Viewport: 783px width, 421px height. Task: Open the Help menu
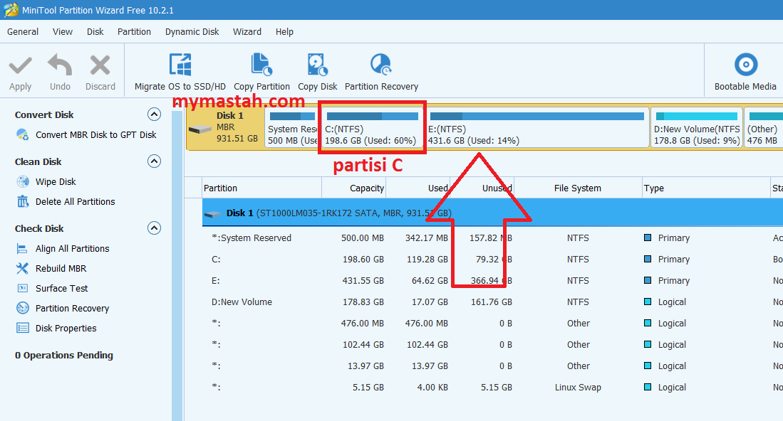point(284,31)
